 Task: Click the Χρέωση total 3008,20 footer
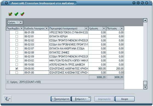tap(97, 77)
